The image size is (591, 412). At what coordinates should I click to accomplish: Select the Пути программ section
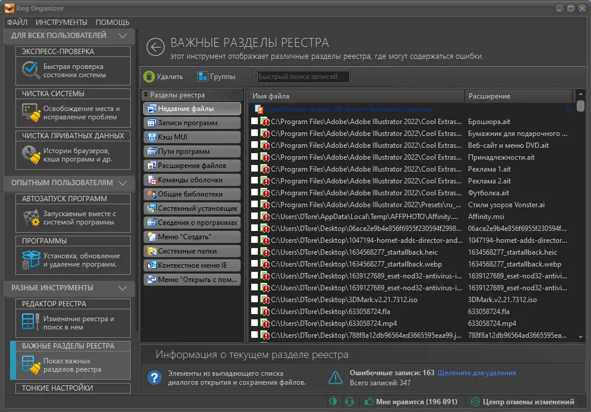(x=192, y=151)
